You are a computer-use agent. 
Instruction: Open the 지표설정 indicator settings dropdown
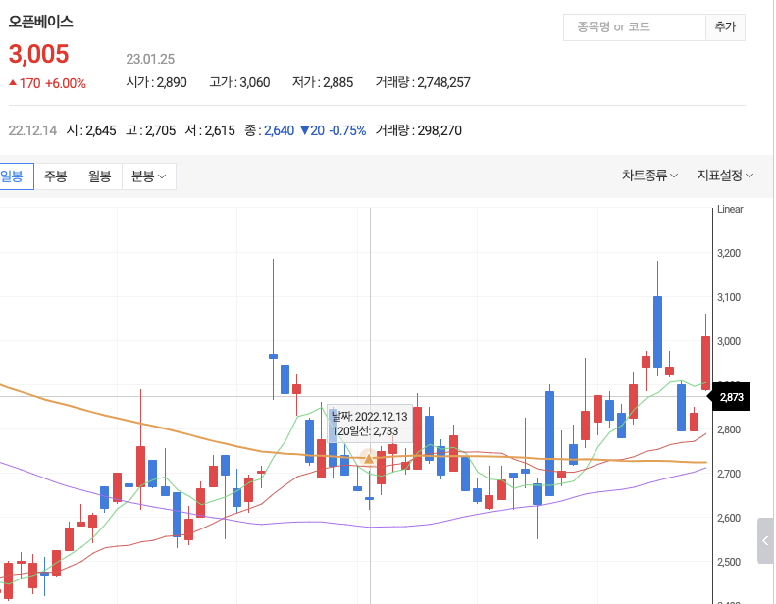click(725, 176)
